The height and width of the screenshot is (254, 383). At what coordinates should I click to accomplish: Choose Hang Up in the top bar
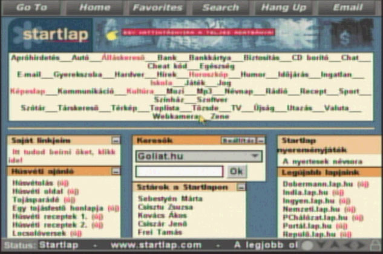284,8
